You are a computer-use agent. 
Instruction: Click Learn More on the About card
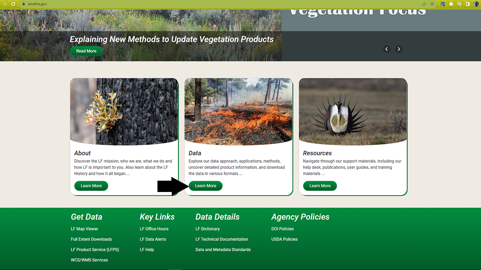pyautogui.click(x=91, y=186)
